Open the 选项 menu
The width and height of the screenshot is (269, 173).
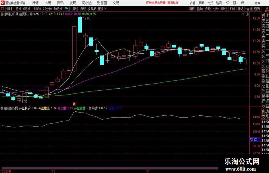tap(219, 3)
